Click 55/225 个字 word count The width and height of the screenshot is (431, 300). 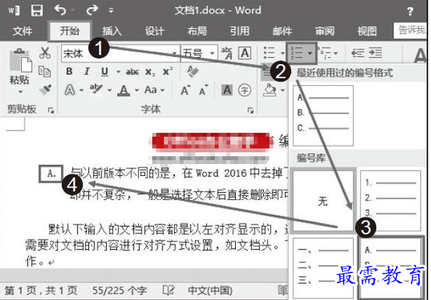pyautogui.click(x=119, y=291)
